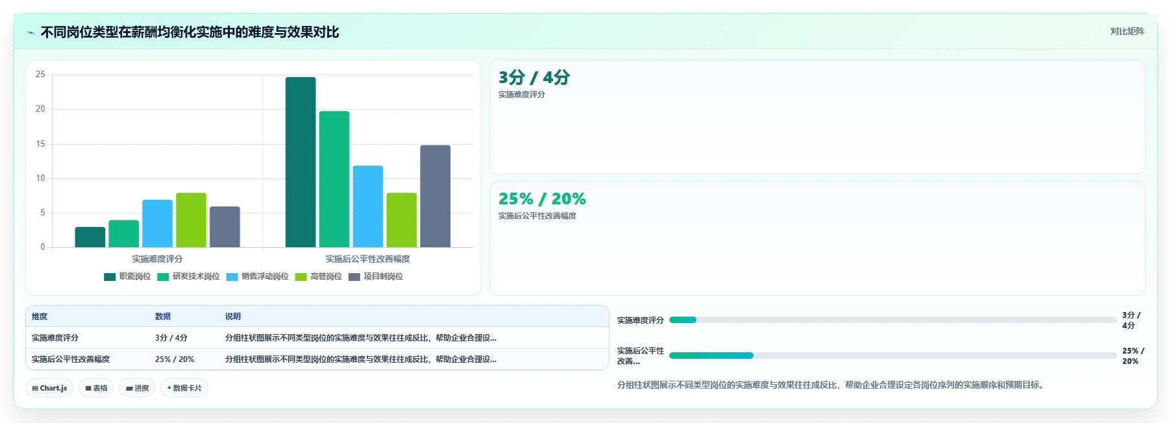1171x423 pixels.
Task: Select table cell 实施难度评分
Action: point(55,338)
